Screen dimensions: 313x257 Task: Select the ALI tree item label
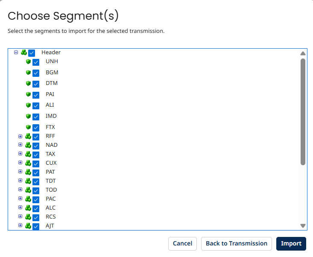pyautogui.click(x=50, y=105)
